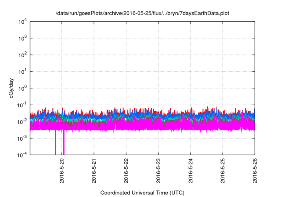Click the 10^0 y-axis tick label
The image size is (281, 197).
(23, 88)
